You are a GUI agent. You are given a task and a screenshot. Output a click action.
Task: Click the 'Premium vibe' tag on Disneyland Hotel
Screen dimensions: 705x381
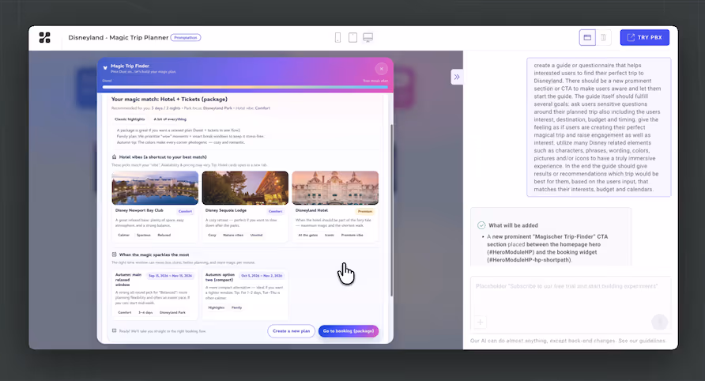352,236
